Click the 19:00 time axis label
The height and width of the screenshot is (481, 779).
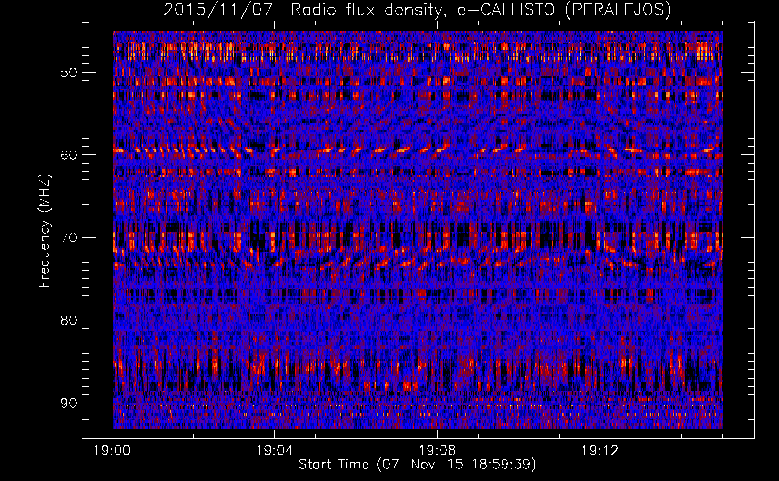pyautogui.click(x=112, y=451)
